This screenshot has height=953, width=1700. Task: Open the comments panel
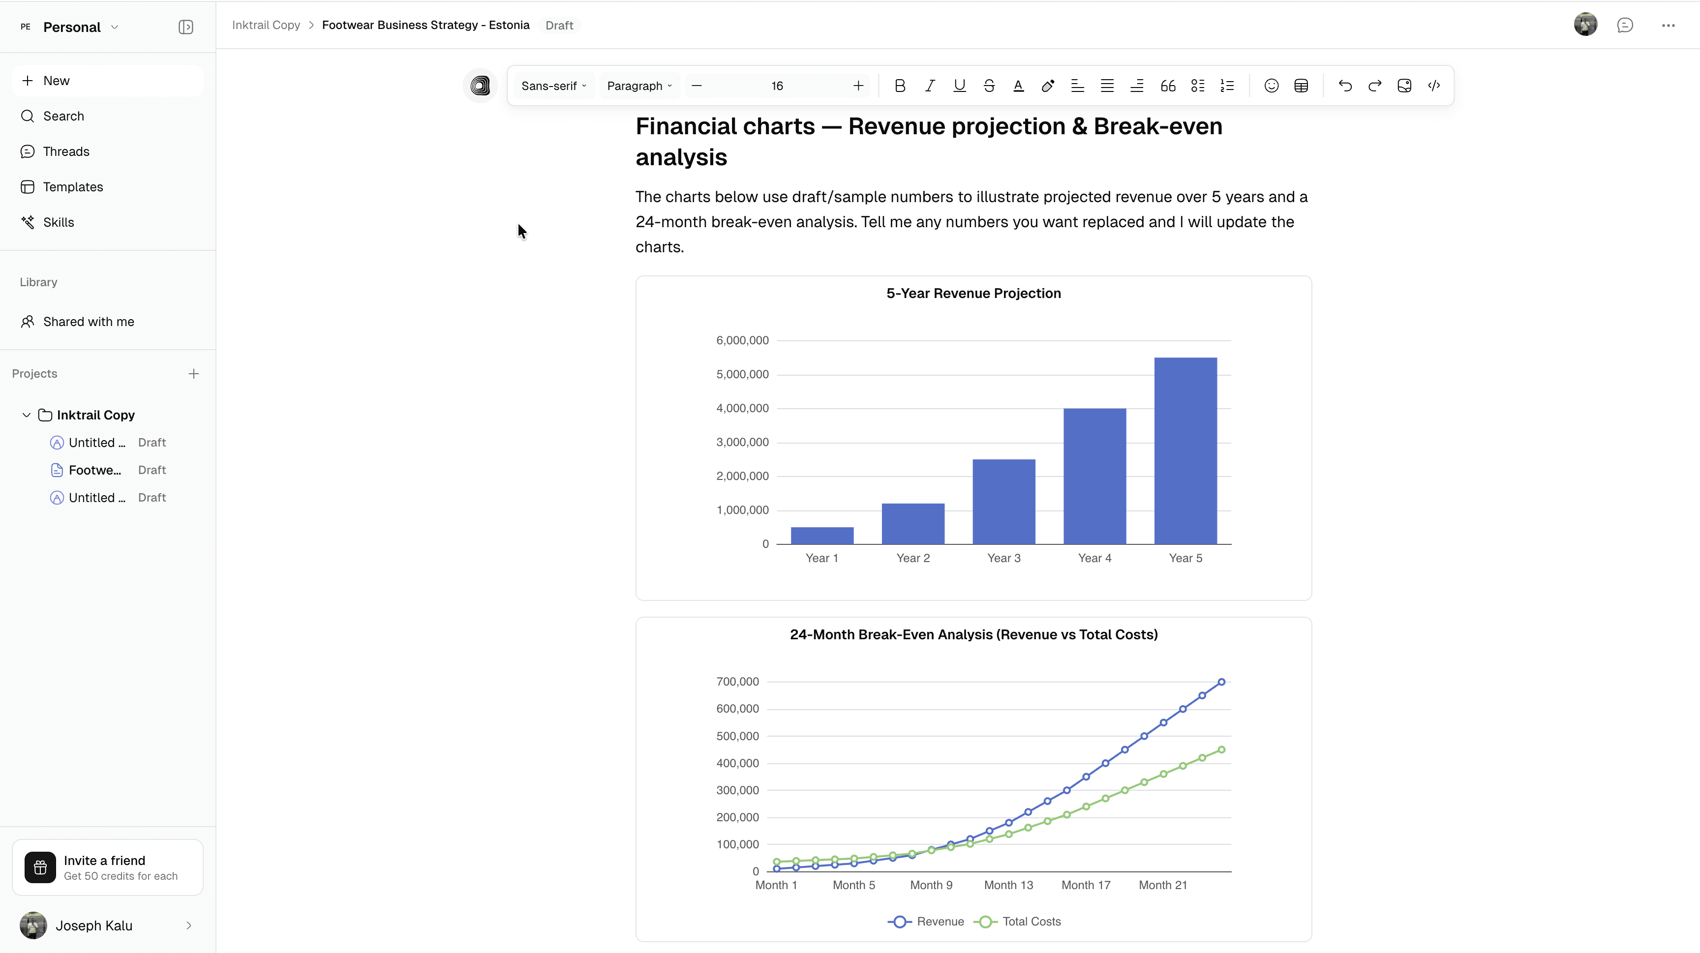click(1625, 25)
